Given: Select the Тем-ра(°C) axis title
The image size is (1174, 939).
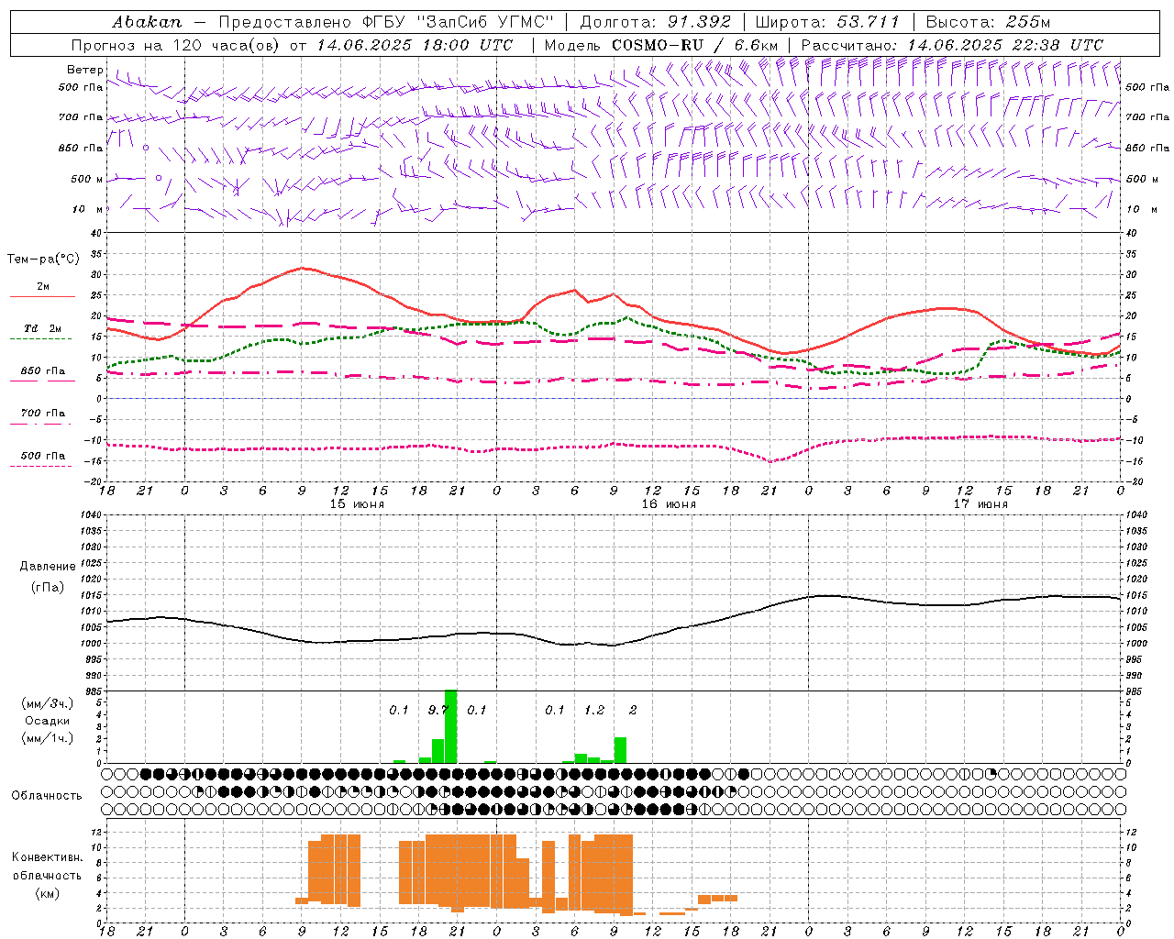Looking at the screenshot, I should 43,260.
